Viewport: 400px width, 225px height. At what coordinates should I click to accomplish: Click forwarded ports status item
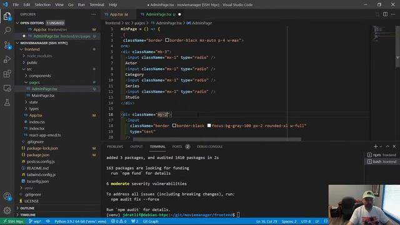tap(135, 221)
